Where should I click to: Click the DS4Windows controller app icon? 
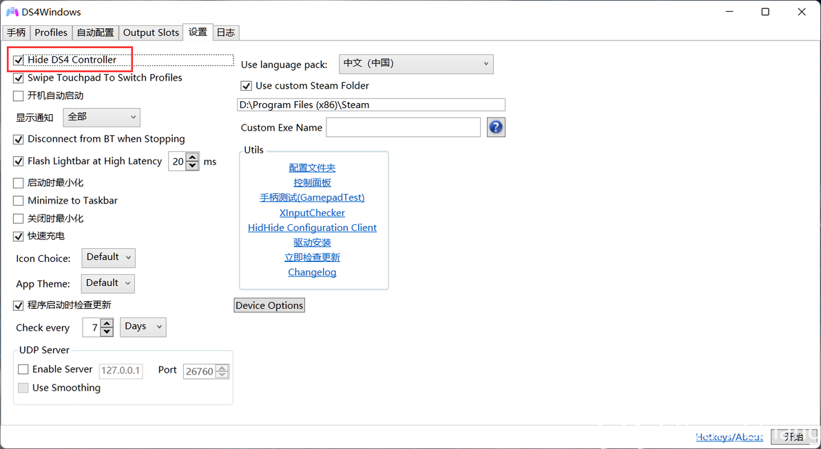click(x=12, y=12)
